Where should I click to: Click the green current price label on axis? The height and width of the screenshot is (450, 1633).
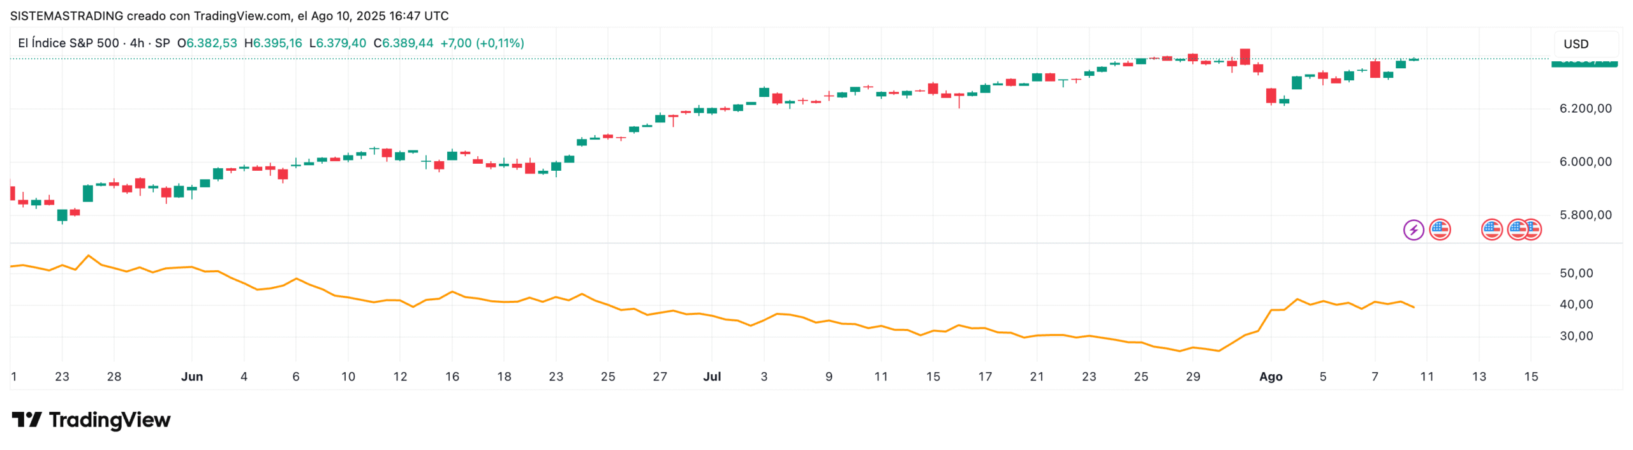[1583, 62]
